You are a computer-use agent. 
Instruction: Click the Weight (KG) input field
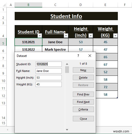49,84
